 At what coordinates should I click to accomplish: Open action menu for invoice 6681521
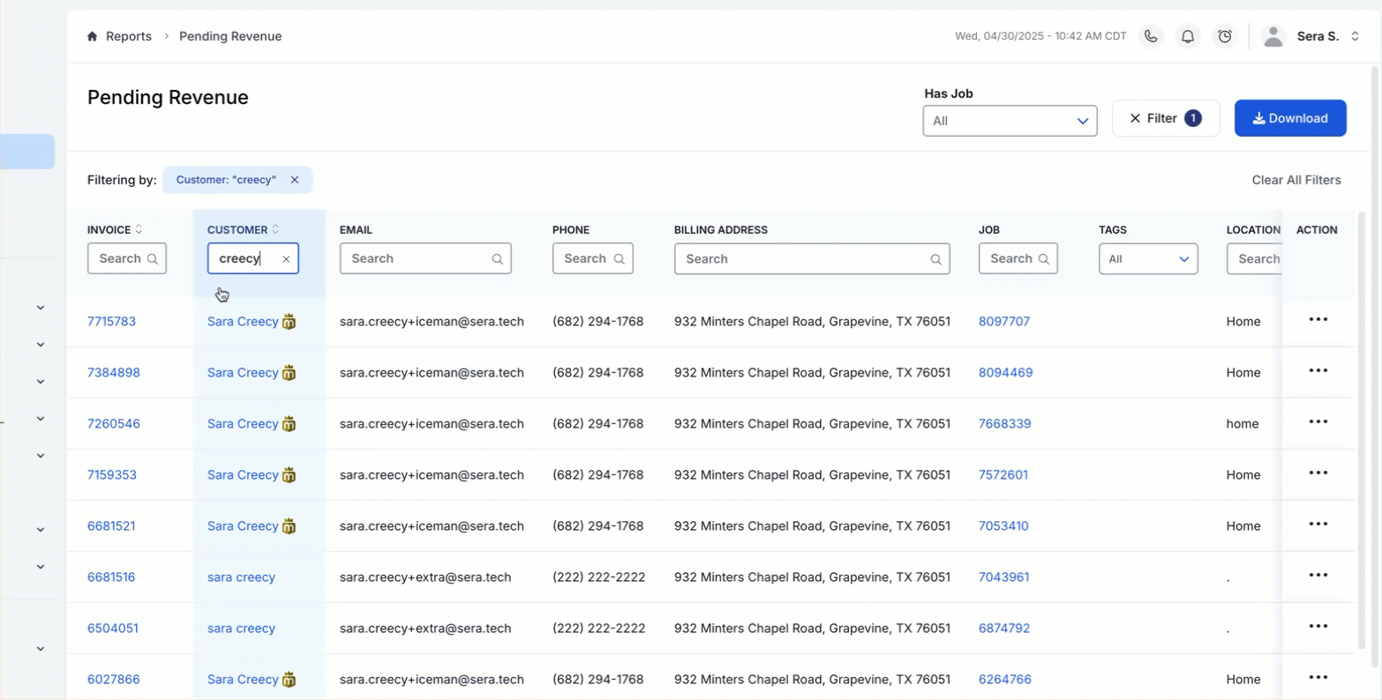pyautogui.click(x=1318, y=524)
